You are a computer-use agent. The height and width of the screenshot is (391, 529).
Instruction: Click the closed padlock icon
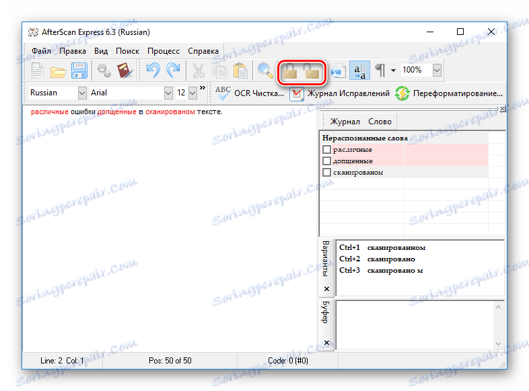pos(290,71)
